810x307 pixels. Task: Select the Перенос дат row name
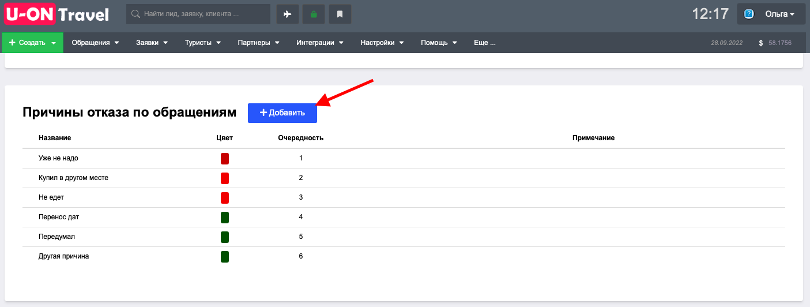(58, 217)
